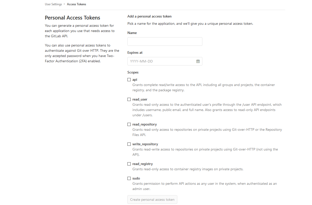Enable the read_registry scope
This screenshot has width=312, height=205.
tap(129, 164)
